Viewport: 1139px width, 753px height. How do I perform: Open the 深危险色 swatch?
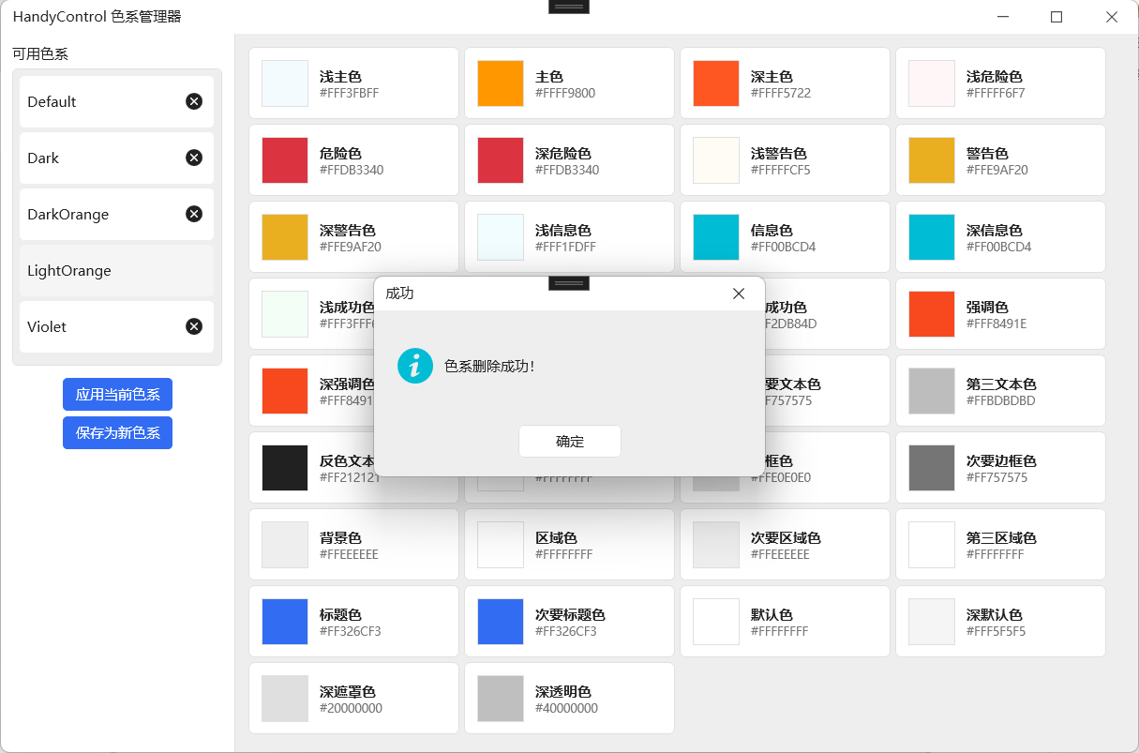coord(501,160)
